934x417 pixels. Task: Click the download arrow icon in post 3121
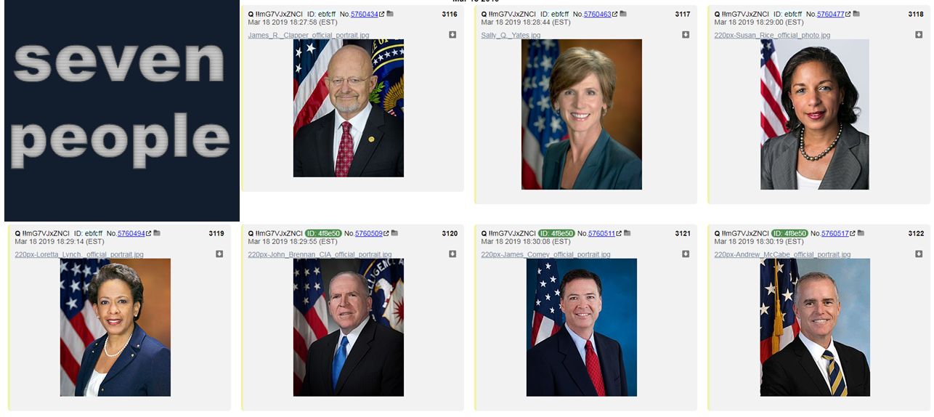[686, 254]
